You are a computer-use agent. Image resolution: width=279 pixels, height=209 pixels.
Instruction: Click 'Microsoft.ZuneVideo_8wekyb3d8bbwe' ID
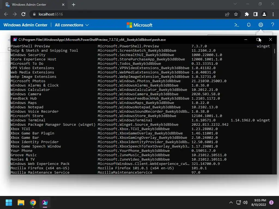tap(134, 159)
